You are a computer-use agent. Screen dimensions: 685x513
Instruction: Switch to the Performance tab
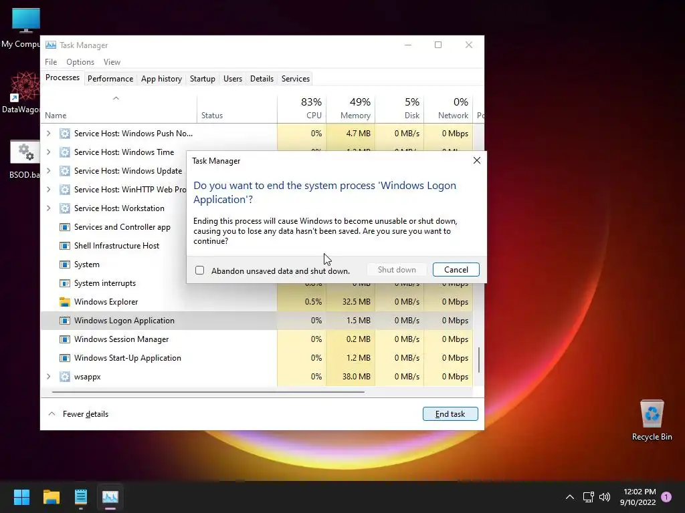pyautogui.click(x=110, y=79)
